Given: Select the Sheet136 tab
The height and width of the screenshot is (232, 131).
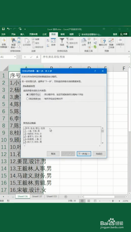Looking at the screenshot, I should click(23, 196).
